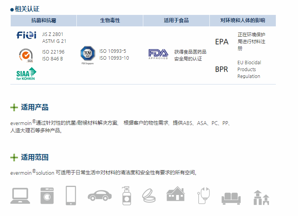Select the 生物毒性 column header
The height and width of the screenshot is (216, 298).
click(x=110, y=21)
